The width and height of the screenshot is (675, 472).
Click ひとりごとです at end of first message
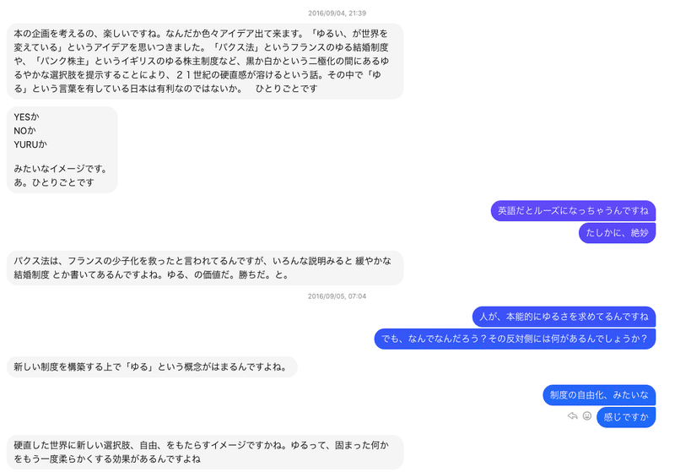point(286,89)
